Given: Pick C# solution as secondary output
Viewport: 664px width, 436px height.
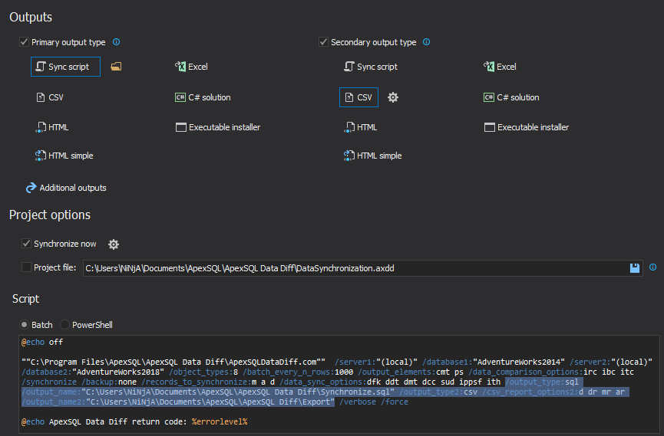Looking at the screenshot, I should [x=511, y=97].
